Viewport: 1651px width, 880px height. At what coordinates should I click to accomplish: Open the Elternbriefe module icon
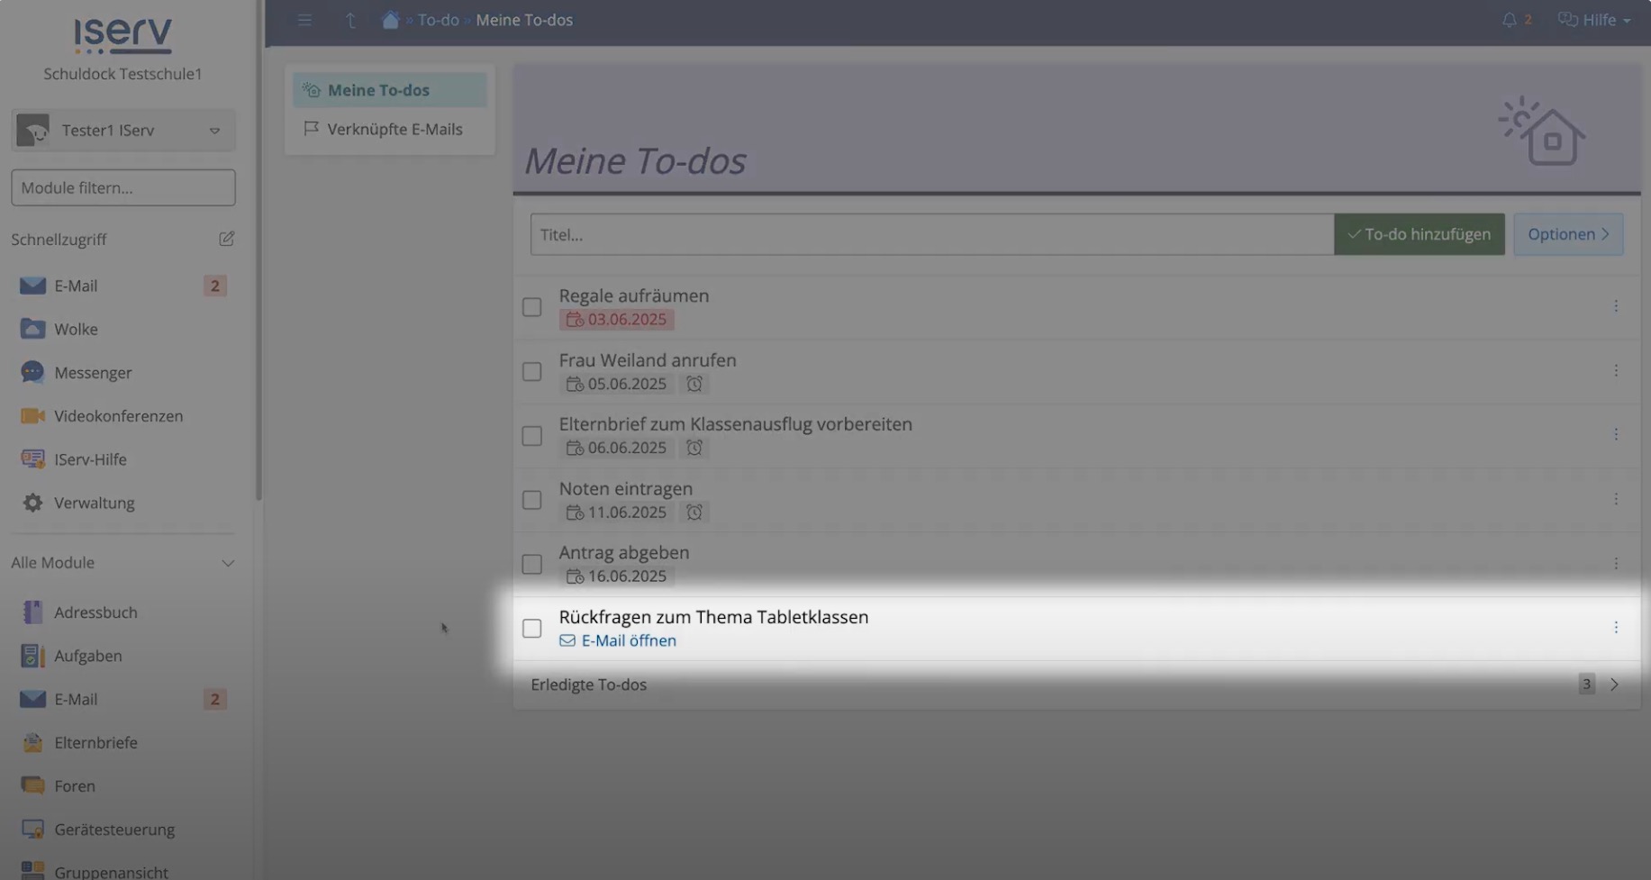(32, 742)
